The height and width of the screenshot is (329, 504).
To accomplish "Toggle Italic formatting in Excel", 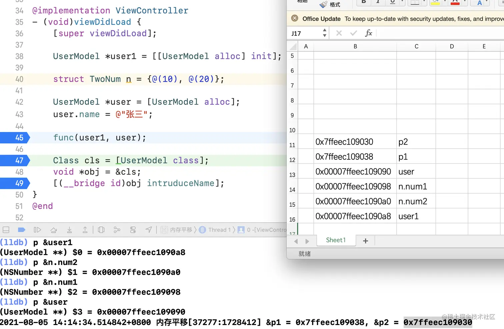I will click(x=378, y=2).
